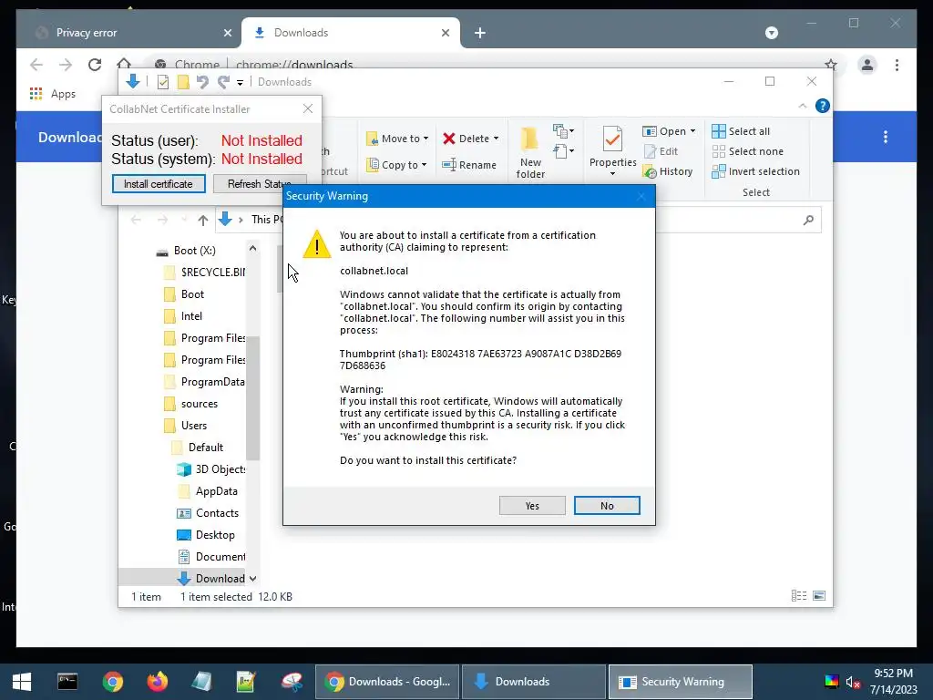Go back in Chrome
Viewport: 933px width, 700px height.
36,65
